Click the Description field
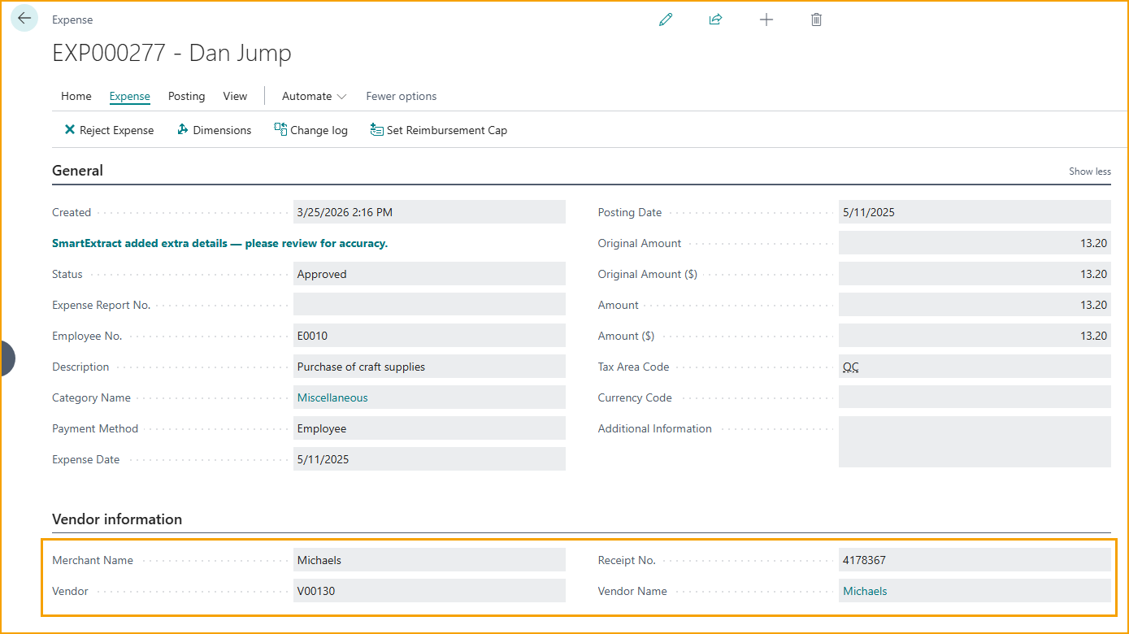Screen dimensions: 1129x634 428,367
